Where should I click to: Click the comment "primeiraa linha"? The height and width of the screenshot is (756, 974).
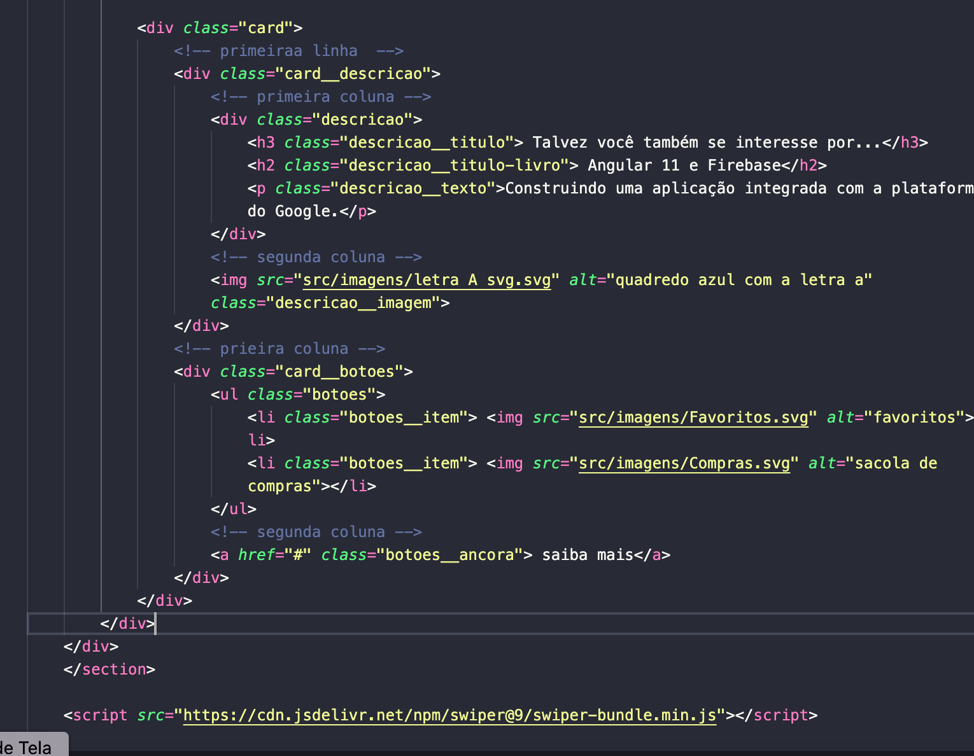click(288, 51)
